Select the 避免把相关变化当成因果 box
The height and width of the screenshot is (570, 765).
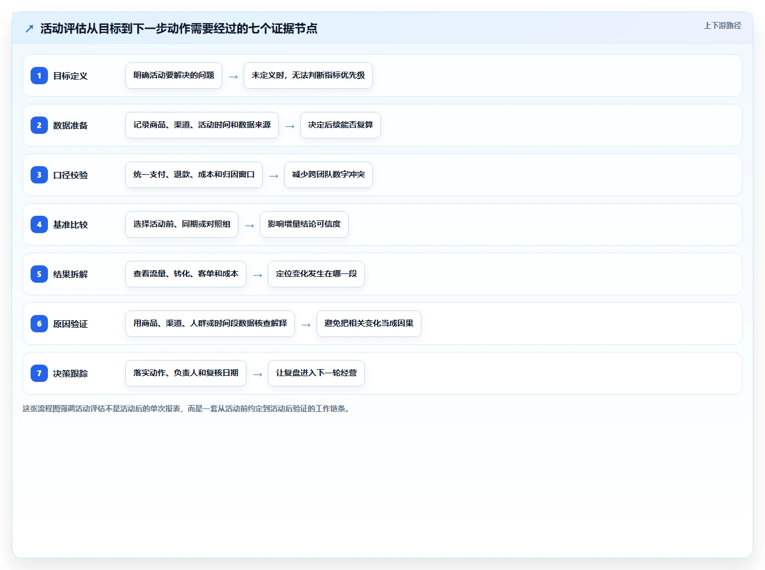(x=369, y=324)
